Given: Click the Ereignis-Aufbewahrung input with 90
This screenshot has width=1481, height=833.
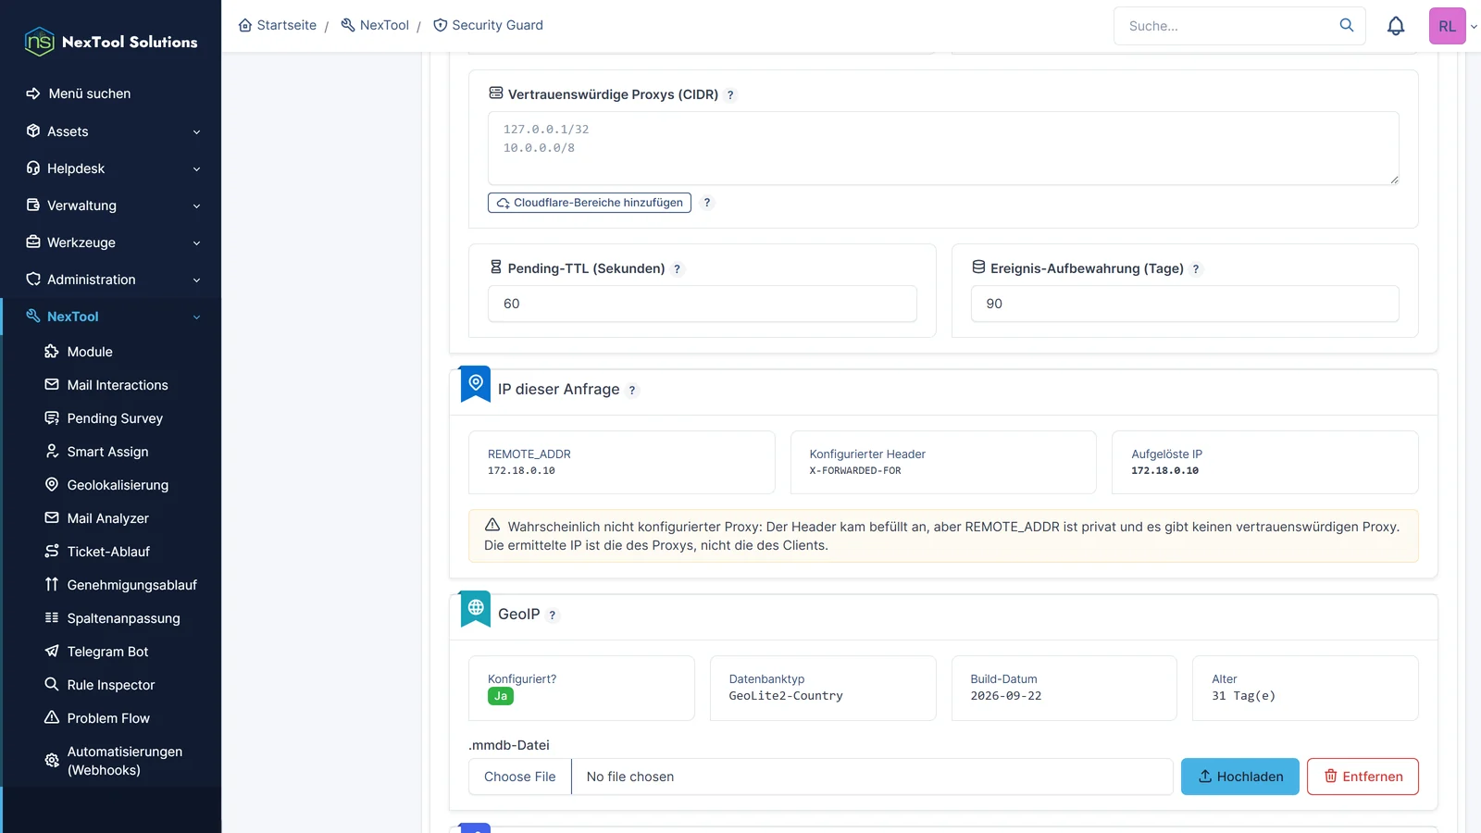Looking at the screenshot, I should [x=1185, y=304].
